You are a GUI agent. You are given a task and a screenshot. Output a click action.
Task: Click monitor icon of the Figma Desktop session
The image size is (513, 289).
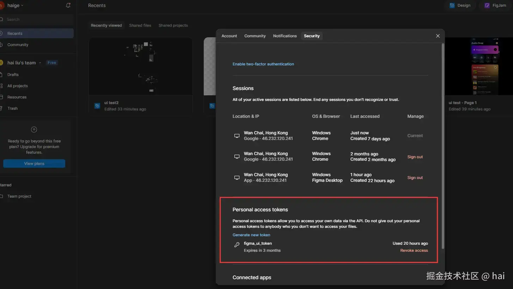tap(237, 178)
